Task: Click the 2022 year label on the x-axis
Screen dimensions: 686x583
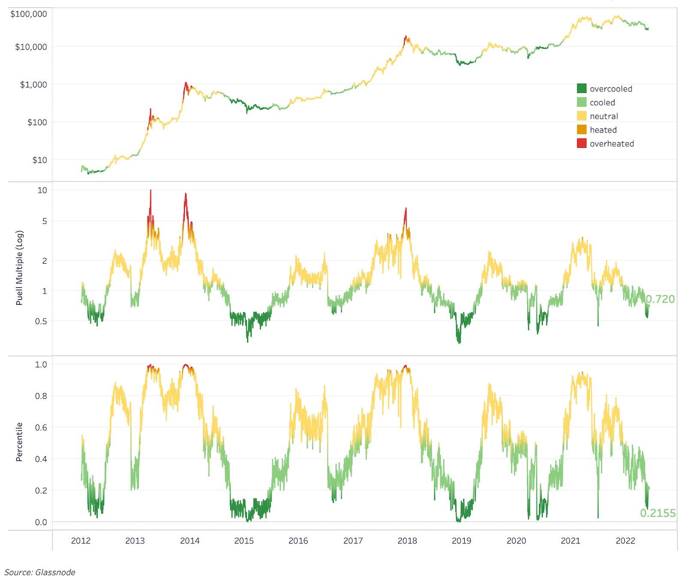Action: (625, 541)
